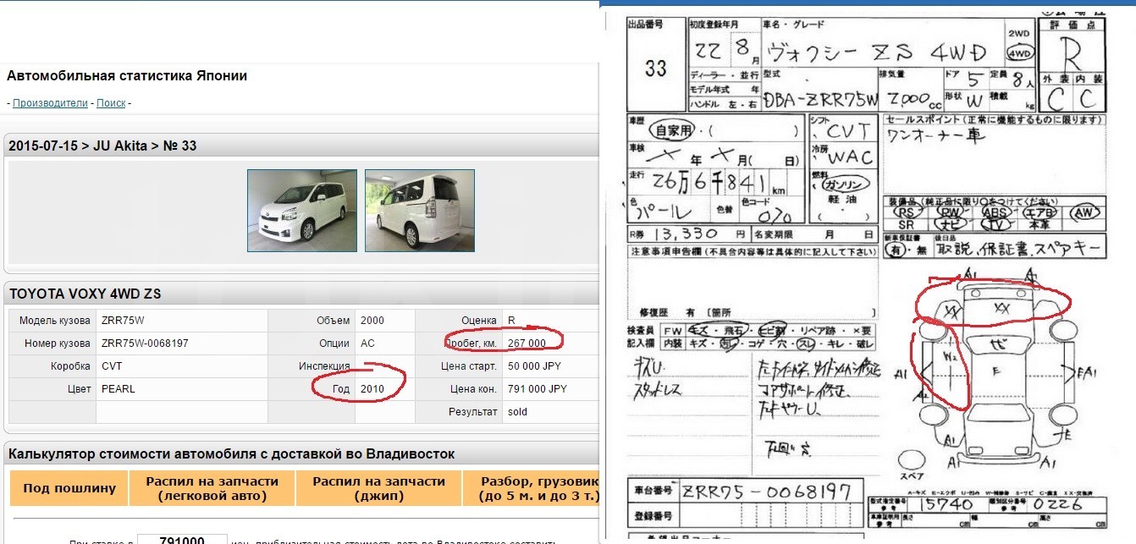This screenshot has width=1136, height=544.
Task: Select Распил на запчасти (легковой авто) tab
Action: tap(212, 488)
